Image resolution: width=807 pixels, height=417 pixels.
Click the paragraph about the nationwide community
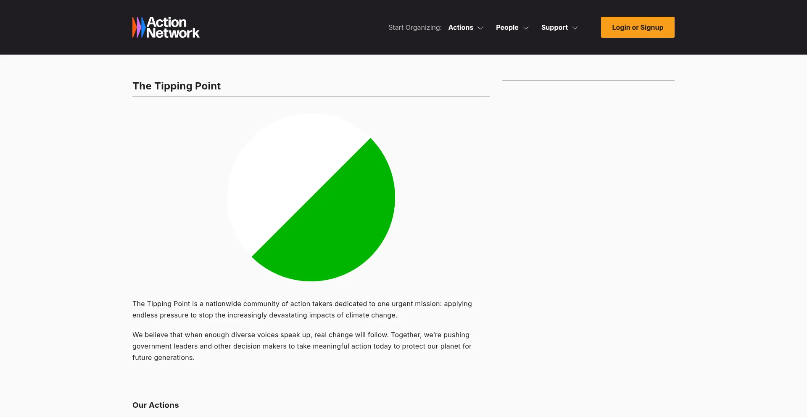[302, 309]
